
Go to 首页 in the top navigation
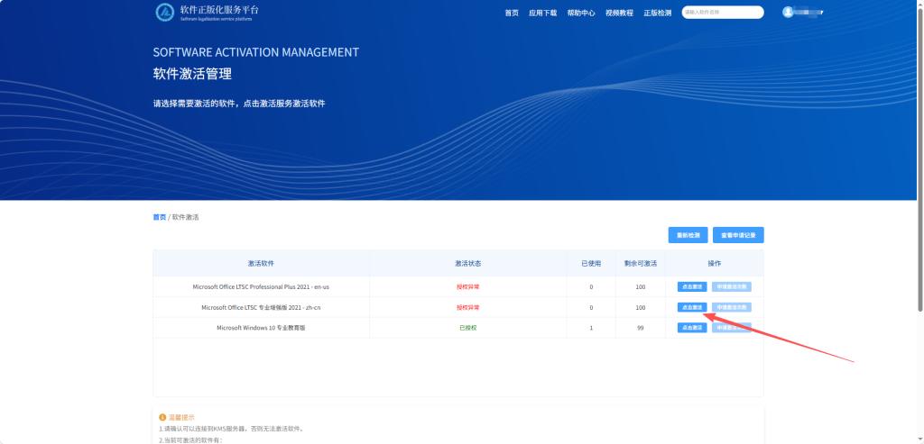coord(512,13)
